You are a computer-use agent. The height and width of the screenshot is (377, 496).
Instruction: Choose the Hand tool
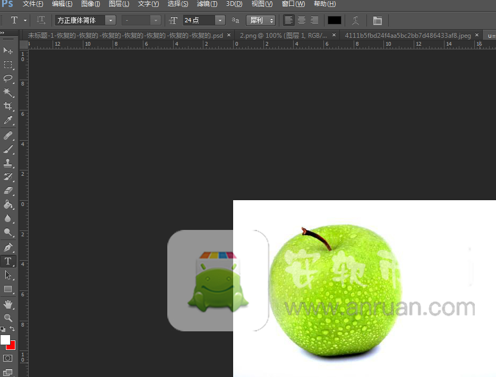[8, 304]
